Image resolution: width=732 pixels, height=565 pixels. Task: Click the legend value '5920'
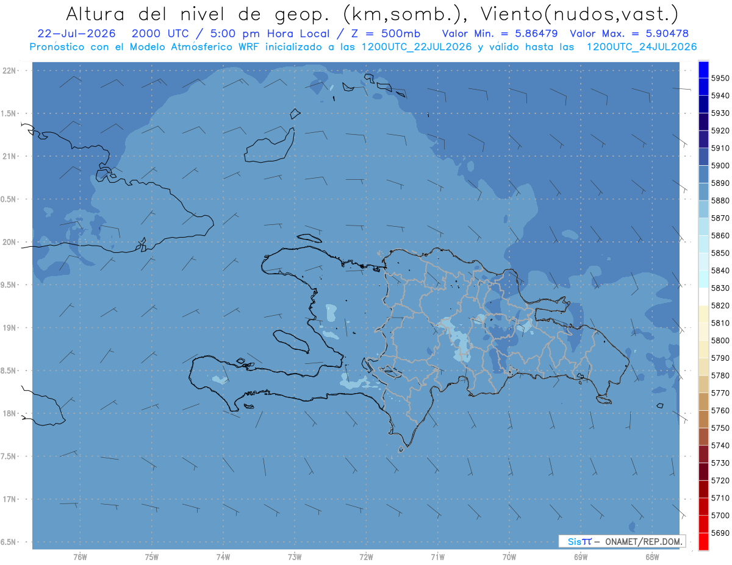720,130
